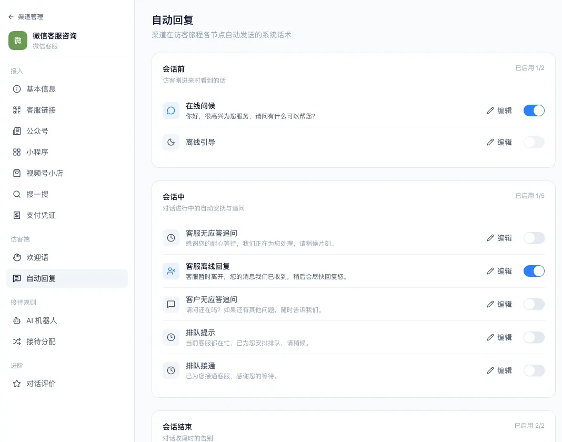Viewport: 562px width, 442px height.
Task: Open the 接待分配 sidebar page
Action: pos(67,341)
